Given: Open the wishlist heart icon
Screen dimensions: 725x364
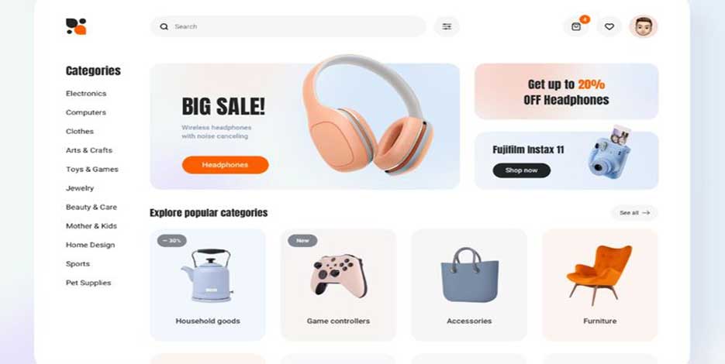Looking at the screenshot, I should click(609, 27).
